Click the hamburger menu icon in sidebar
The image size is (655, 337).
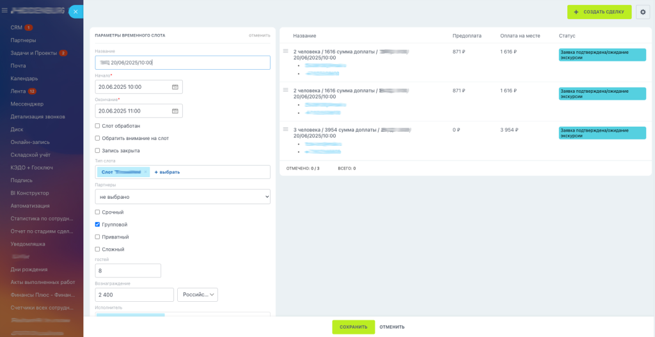tap(5, 11)
